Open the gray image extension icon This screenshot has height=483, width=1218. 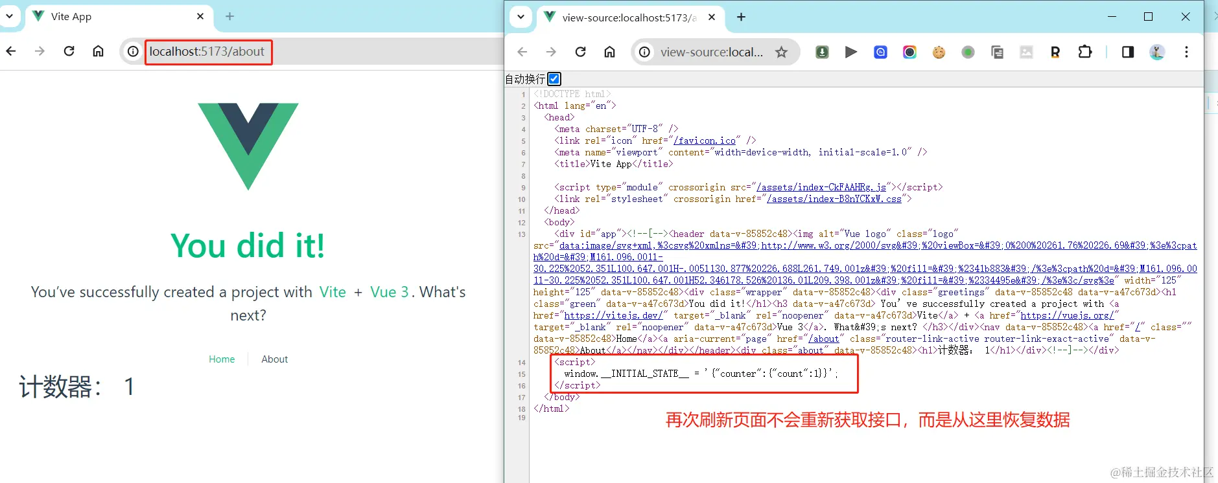[1026, 52]
